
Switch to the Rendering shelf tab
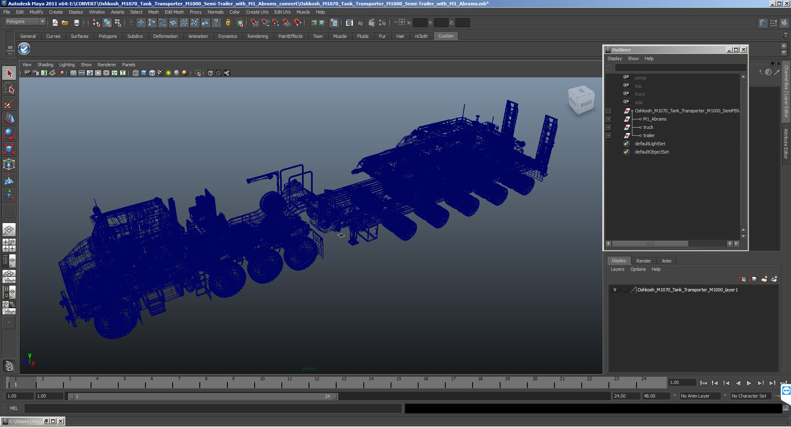click(257, 36)
